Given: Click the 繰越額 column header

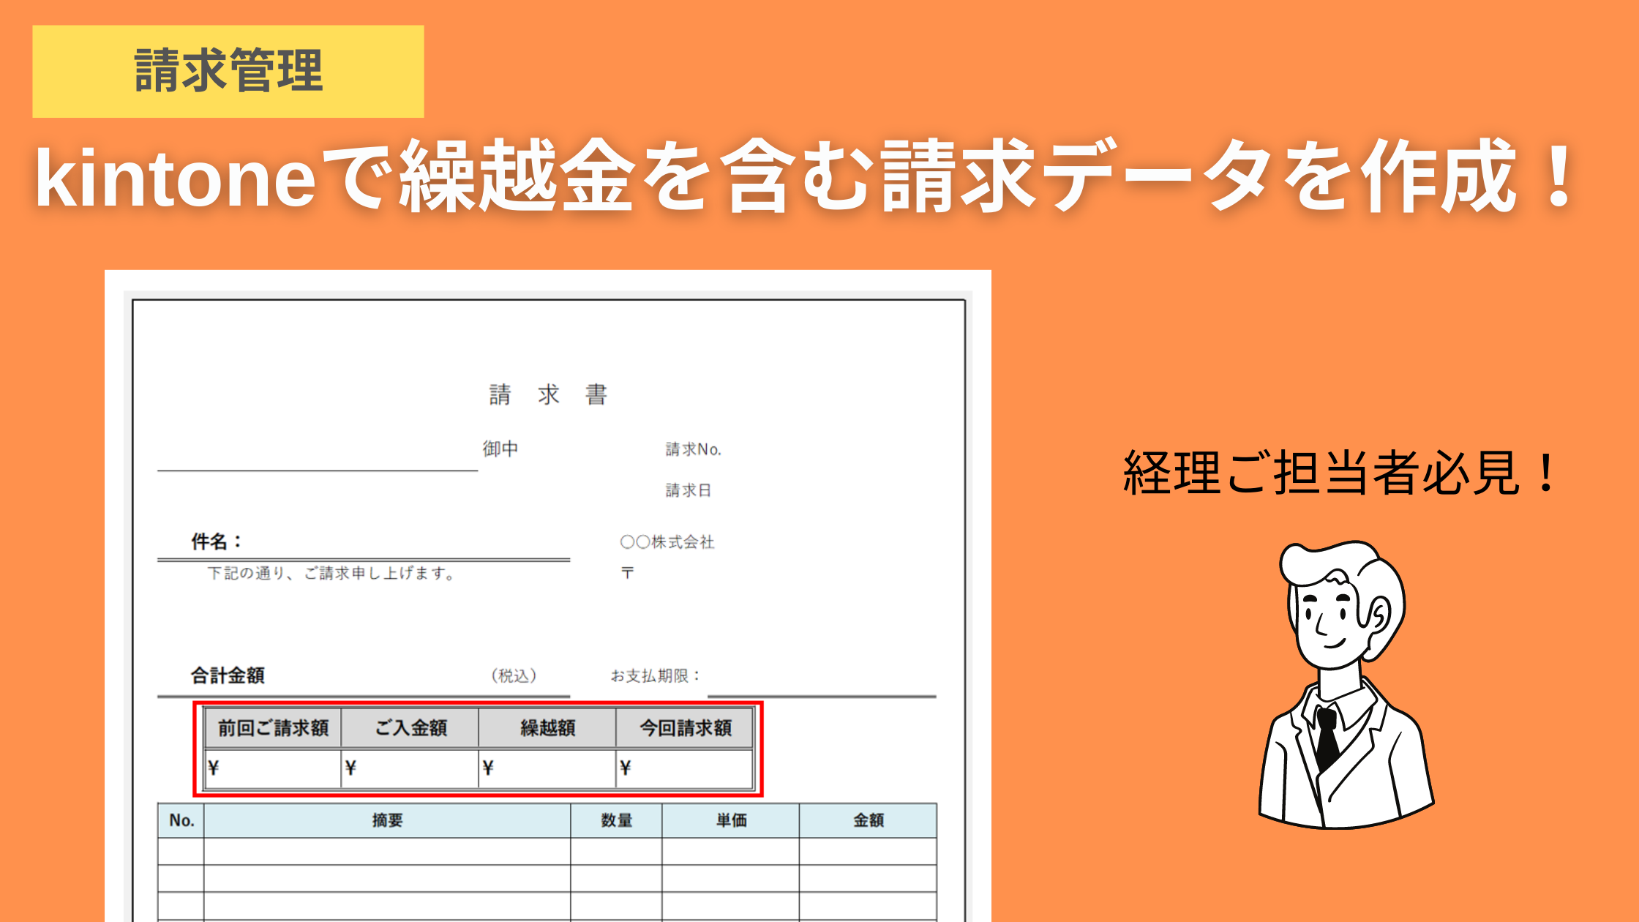Looking at the screenshot, I should [548, 727].
